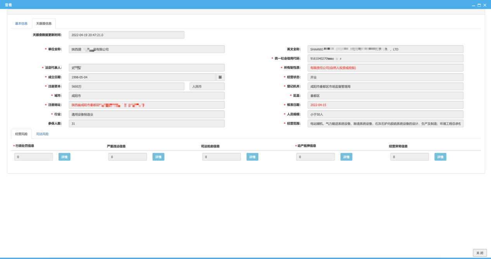This screenshot has width=491, height=259.
Task: Click 详情 next to 动产抵押信息
Action: pyautogui.click(x=346, y=157)
